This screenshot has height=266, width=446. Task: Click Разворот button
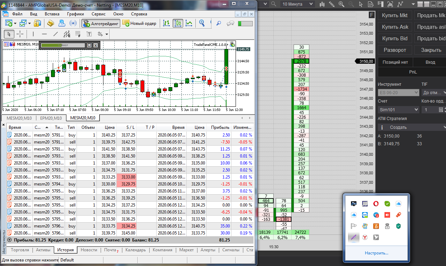pos(395,50)
